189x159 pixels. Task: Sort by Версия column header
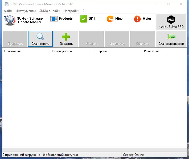point(118,51)
